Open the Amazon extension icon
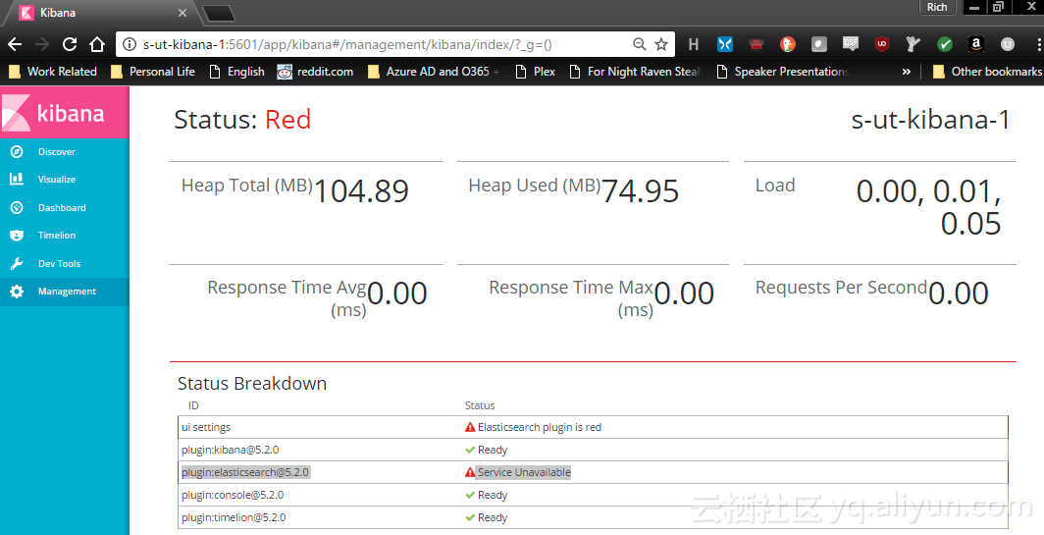1044x535 pixels. tap(976, 44)
